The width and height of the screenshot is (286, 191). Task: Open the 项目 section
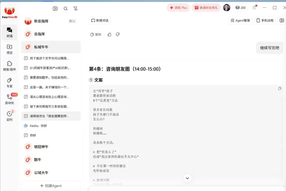[10, 49]
